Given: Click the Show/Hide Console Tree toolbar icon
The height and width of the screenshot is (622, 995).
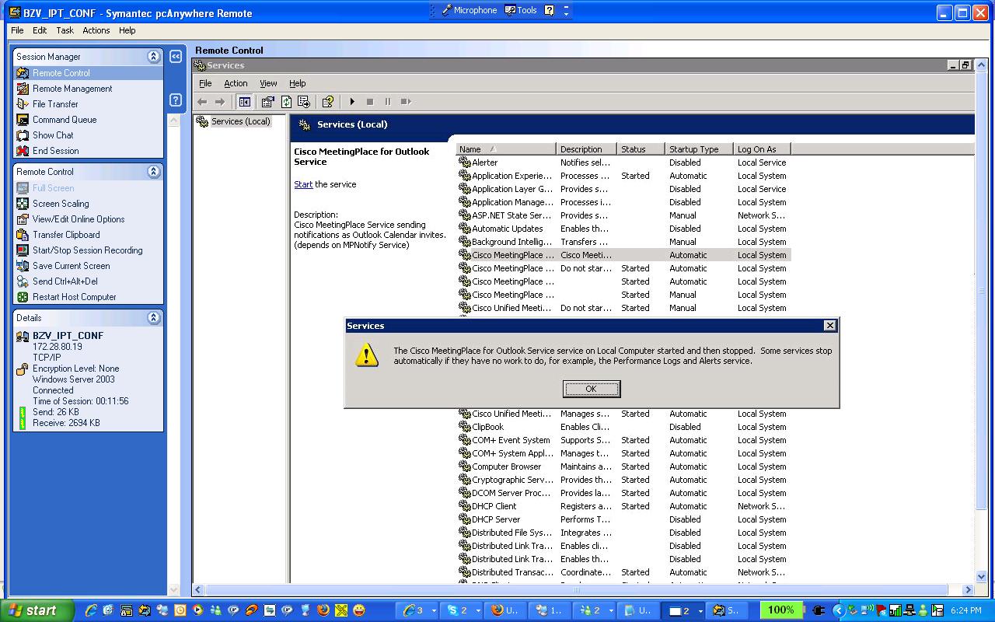Looking at the screenshot, I should [245, 102].
